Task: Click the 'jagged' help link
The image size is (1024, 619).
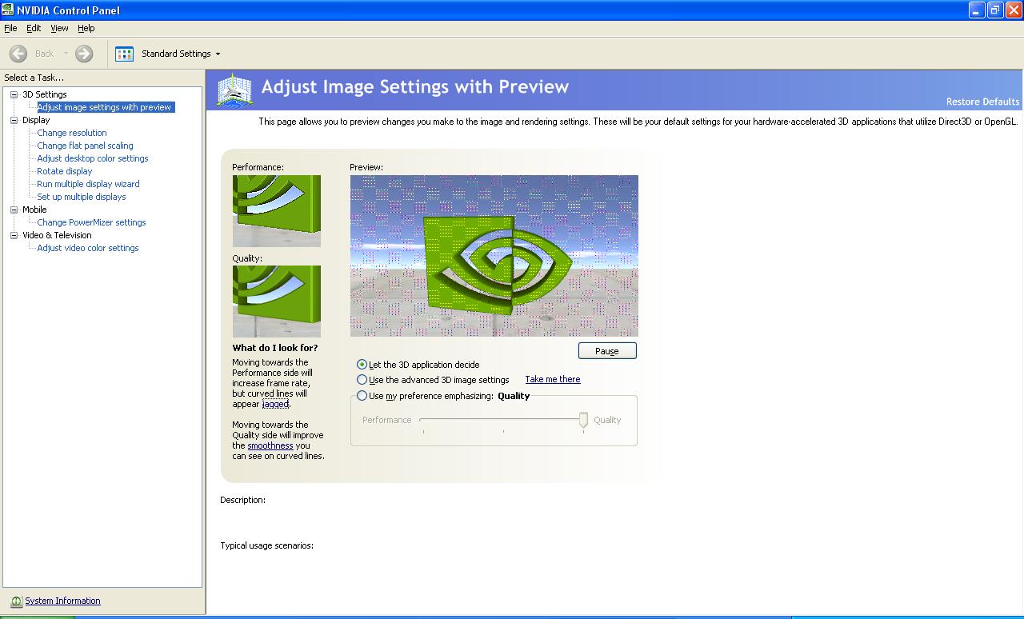Action: [276, 404]
